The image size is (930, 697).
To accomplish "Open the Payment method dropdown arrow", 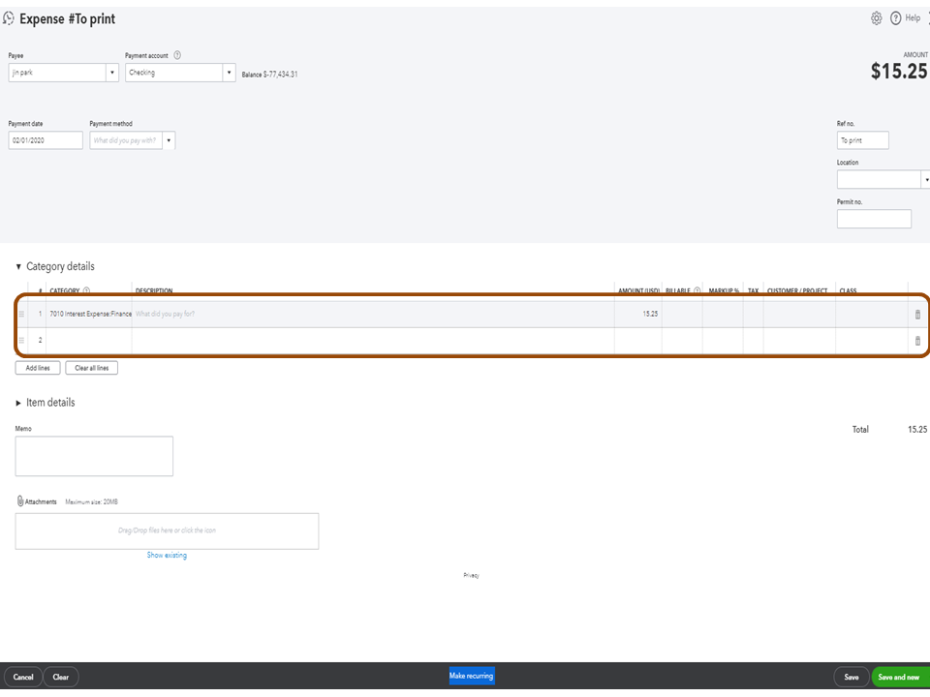I will [169, 140].
